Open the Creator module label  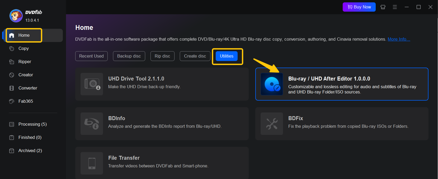pos(26,75)
